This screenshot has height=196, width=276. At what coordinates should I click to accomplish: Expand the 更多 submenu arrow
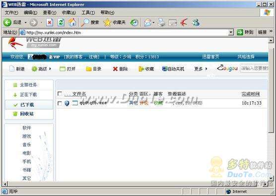(x=206, y=69)
